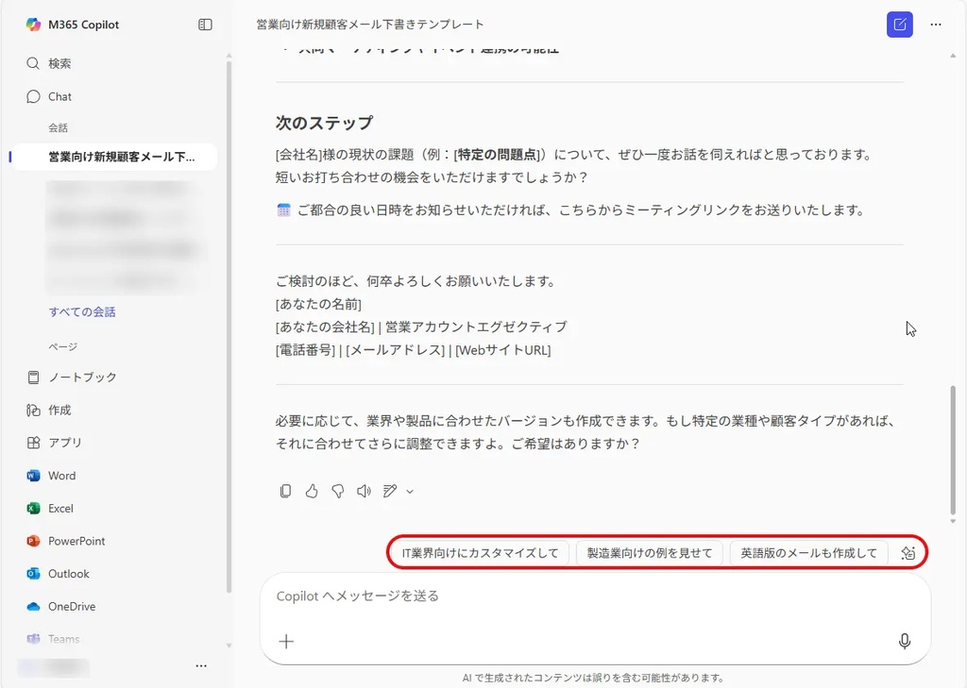Image resolution: width=967 pixels, height=688 pixels.
Task: Open ノートブック in the sidebar
Action: click(x=82, y=378)
